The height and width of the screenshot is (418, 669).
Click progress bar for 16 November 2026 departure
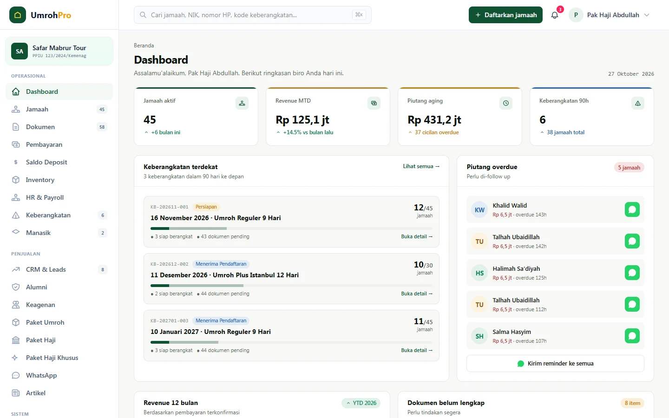(x=291, y=229)
